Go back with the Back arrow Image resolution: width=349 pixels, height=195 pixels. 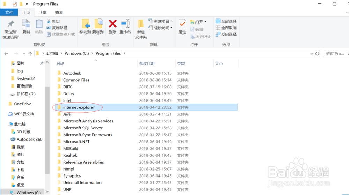[x=6, y=54]
